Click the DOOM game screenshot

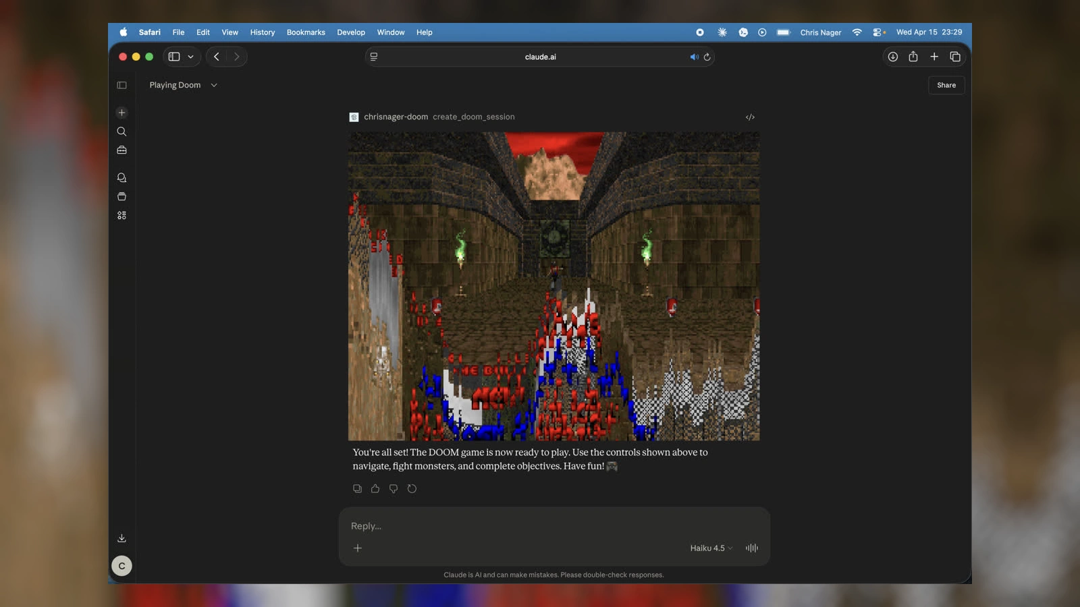tap(553, 286)
